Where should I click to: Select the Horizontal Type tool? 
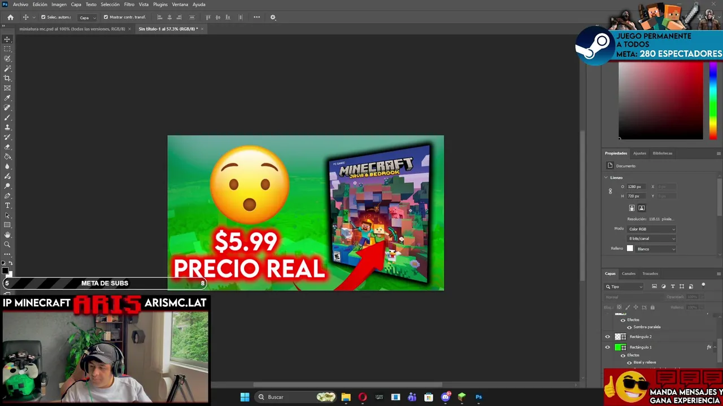coord(7,205)
